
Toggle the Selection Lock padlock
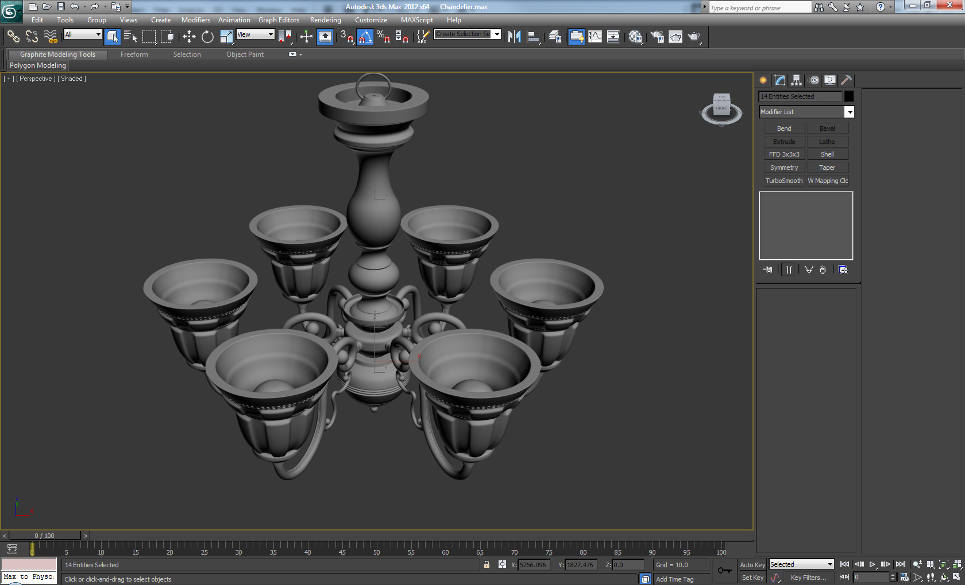(x=487, y=565)
